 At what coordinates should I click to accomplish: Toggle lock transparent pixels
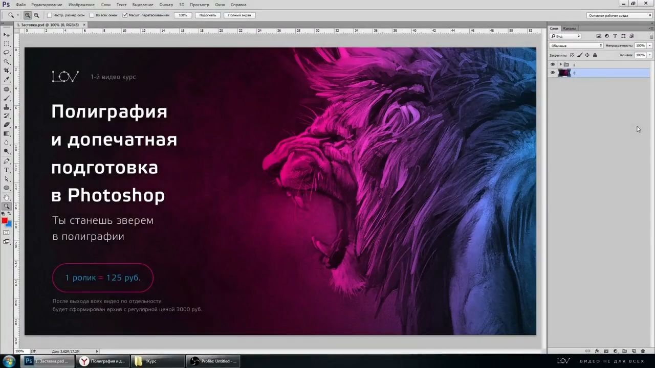572,55
